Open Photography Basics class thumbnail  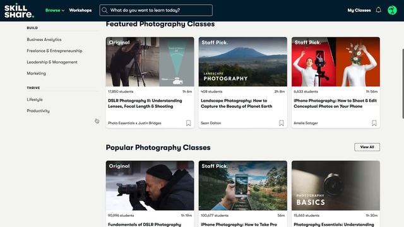[336, 185]
